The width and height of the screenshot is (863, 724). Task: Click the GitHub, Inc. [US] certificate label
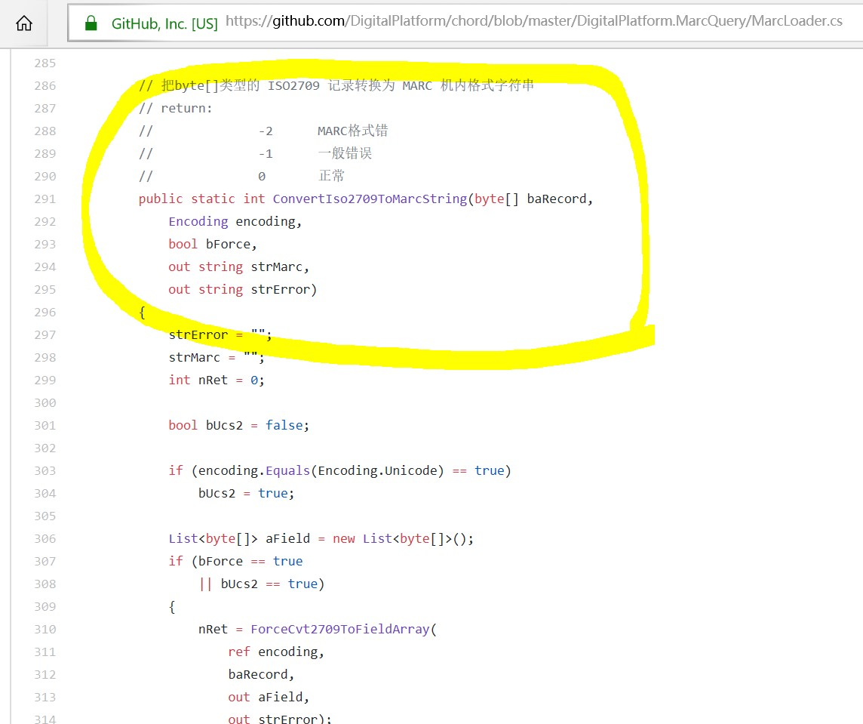coord(164,23)
